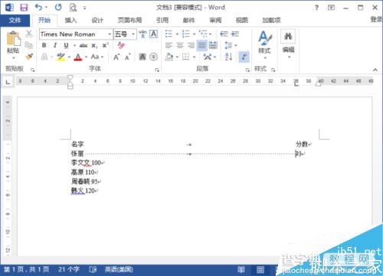
Task: Click the proofing book icon in status bar
Action: coord(93,269)
